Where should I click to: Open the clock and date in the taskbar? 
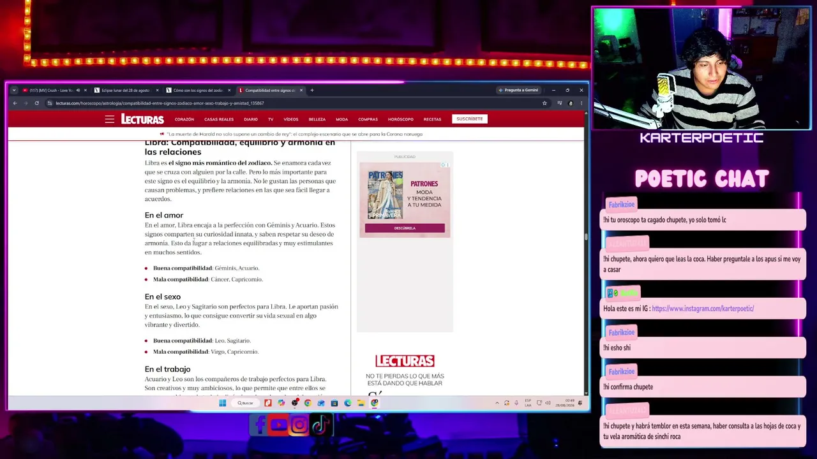pyautogui.click(x=565, y=403)
